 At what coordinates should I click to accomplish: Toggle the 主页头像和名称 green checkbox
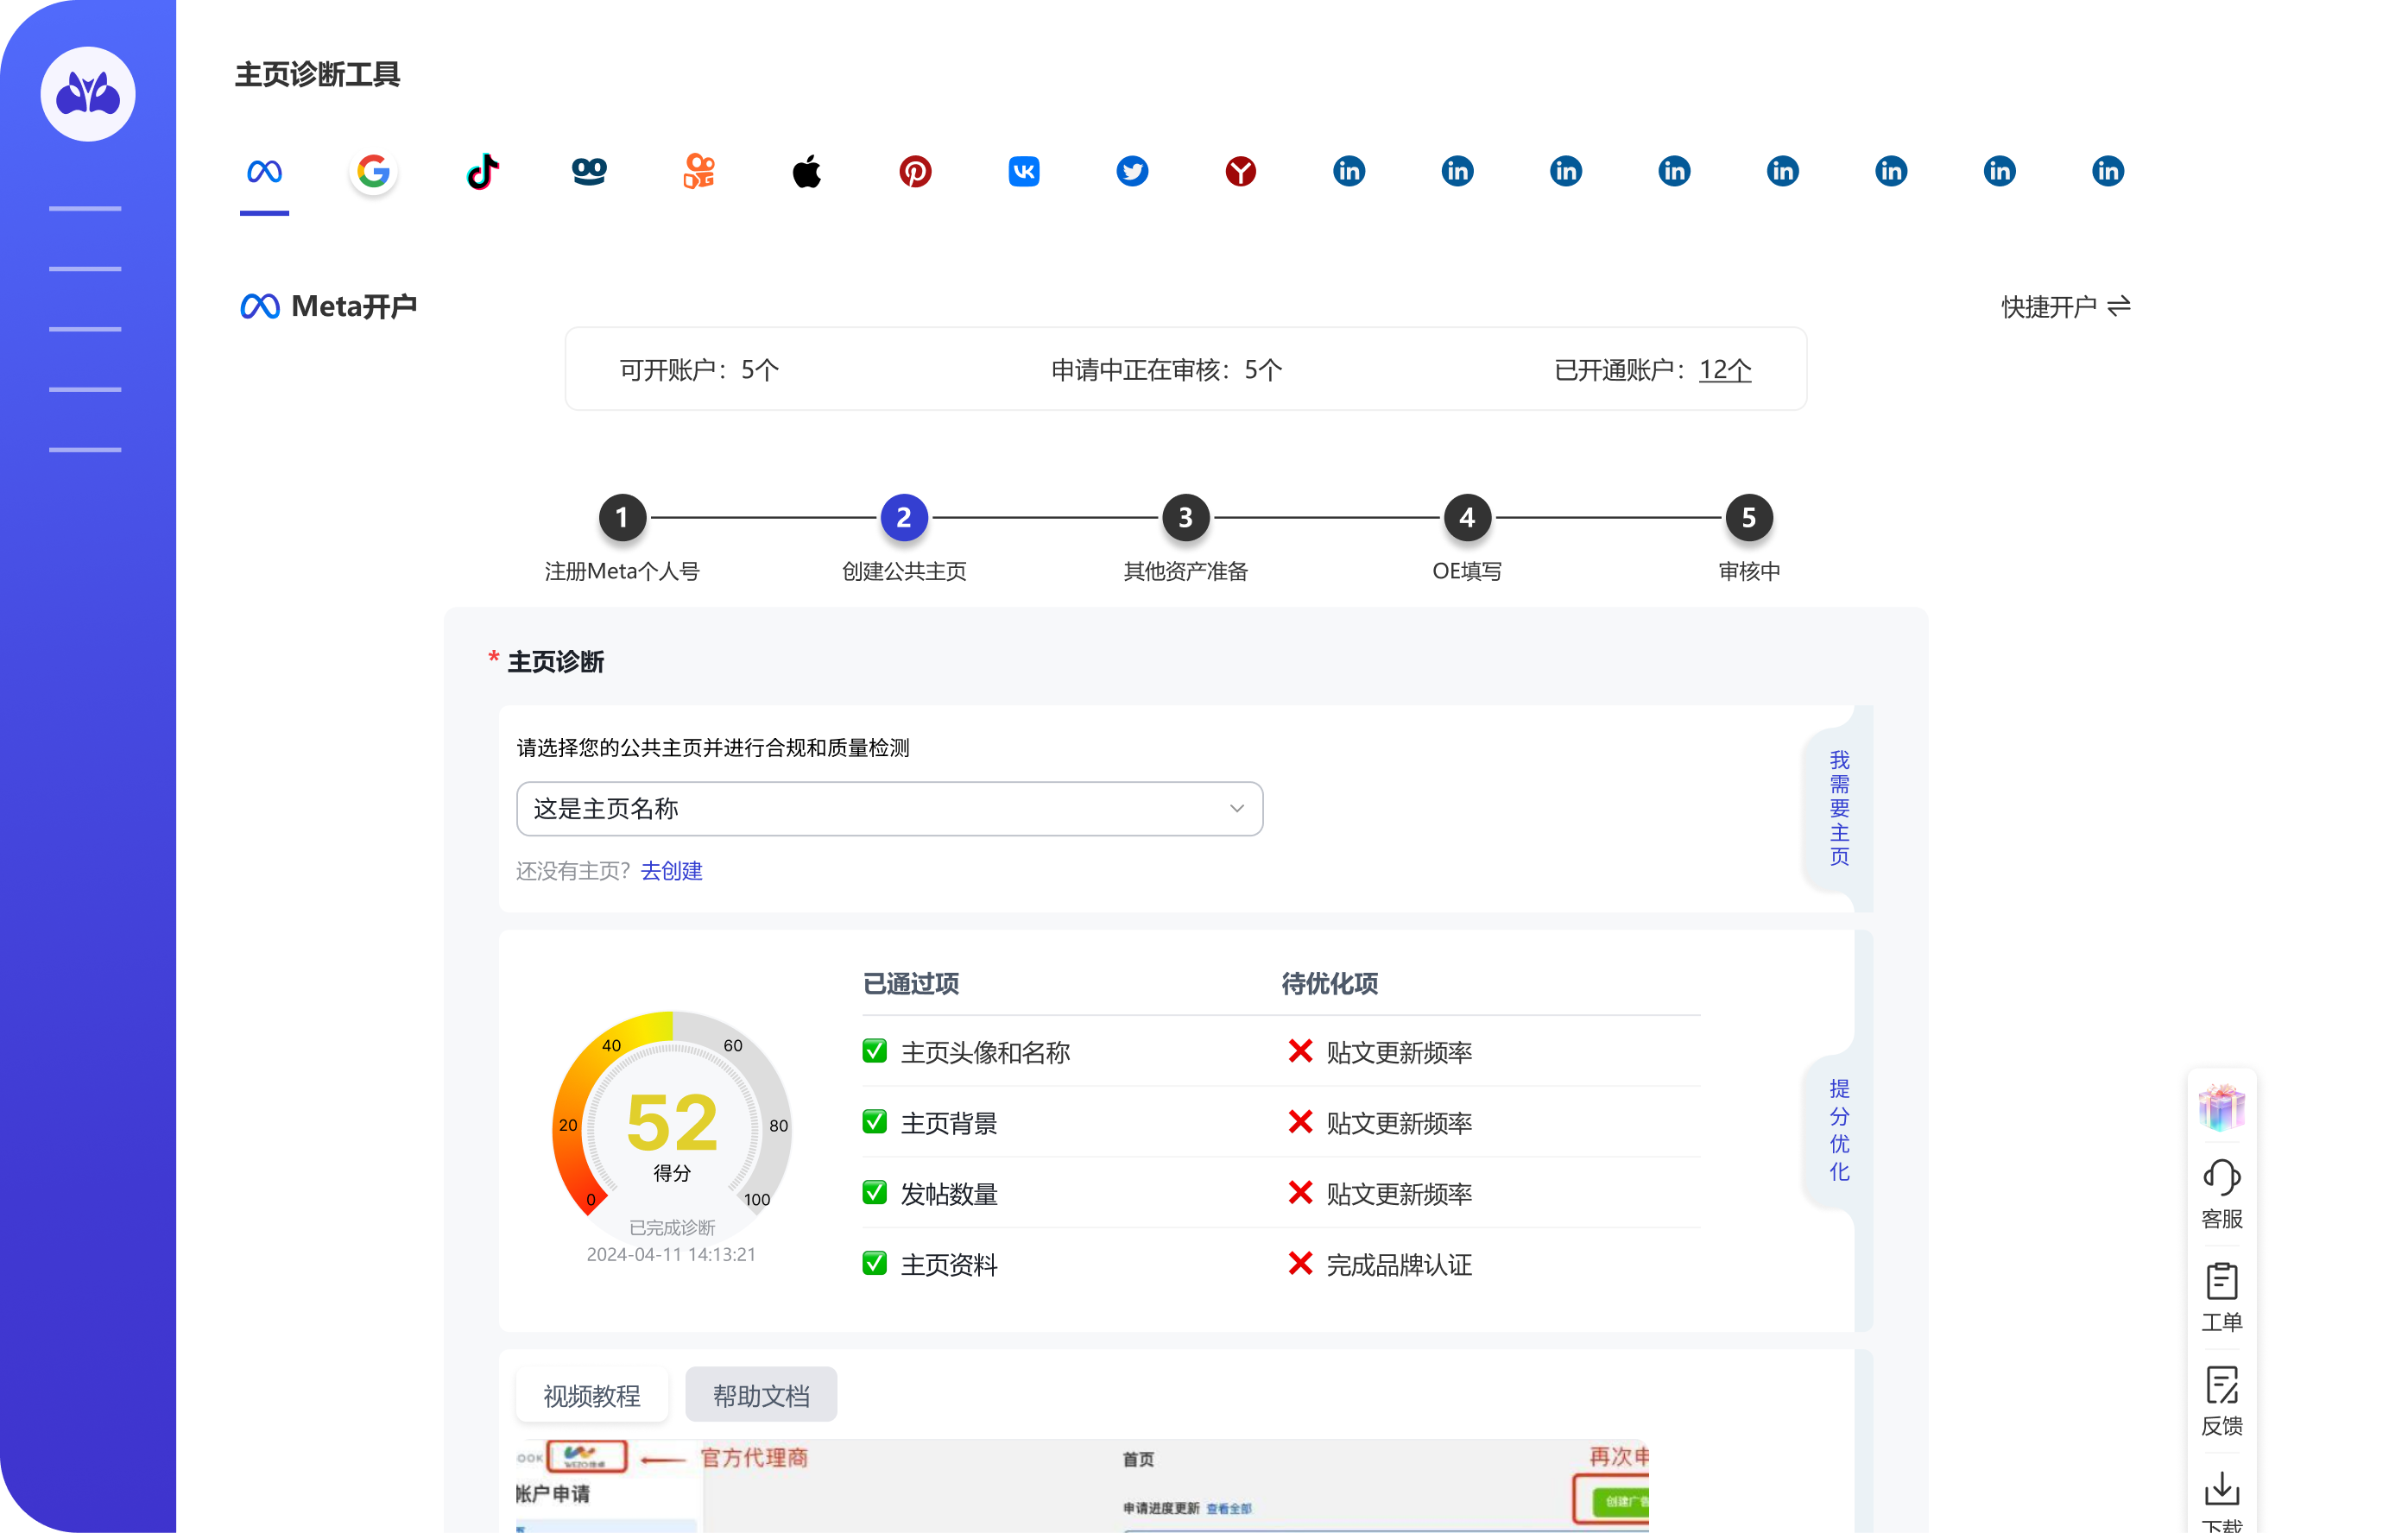(874, 1051)
